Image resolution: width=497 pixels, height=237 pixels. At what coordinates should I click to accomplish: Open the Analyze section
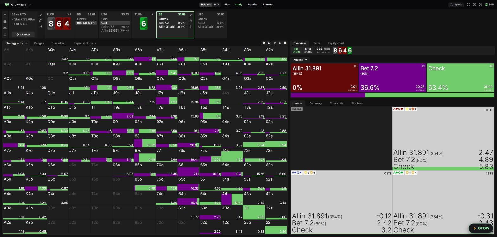point(268,5)
